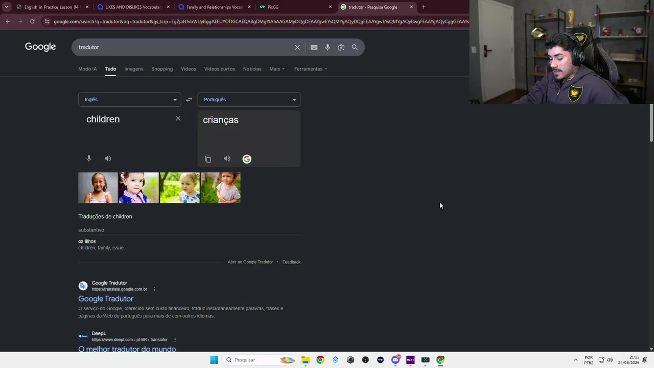Open Windows Start menu
The width and height of the screenshot is (654, 368).
click(x=214, y=360)
